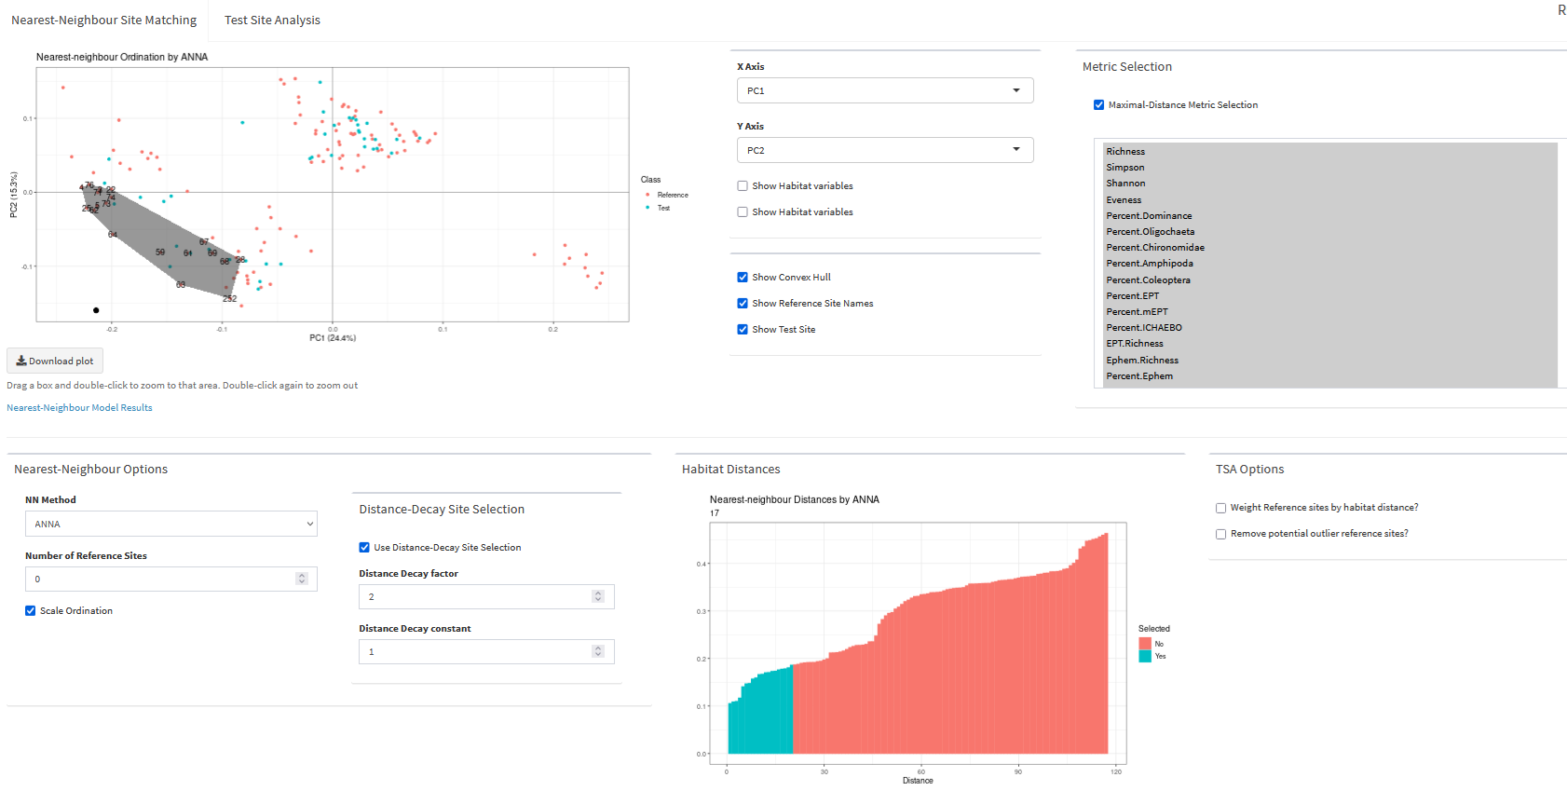The width and height of the screenshot is (1567, 791).
Task: Click the download icon on Download plot
Action: tap(20, 361)
